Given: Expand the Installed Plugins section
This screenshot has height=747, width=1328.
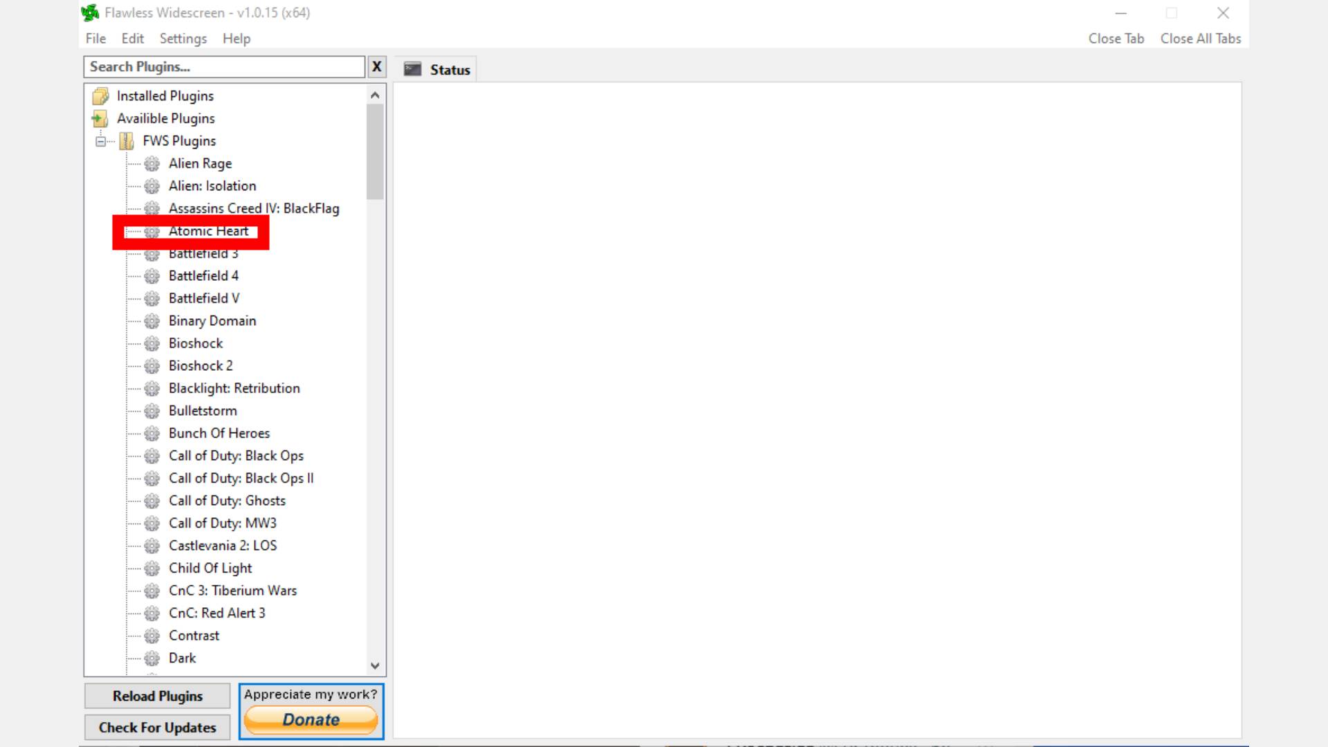Looking at the screenshot, I should pyautogui.click(x=165, y=95).
